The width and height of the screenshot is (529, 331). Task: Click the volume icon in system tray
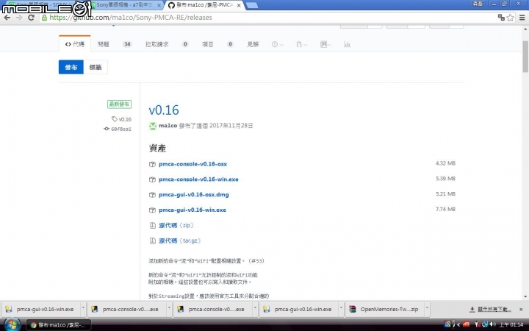click(x=493, y=324)
